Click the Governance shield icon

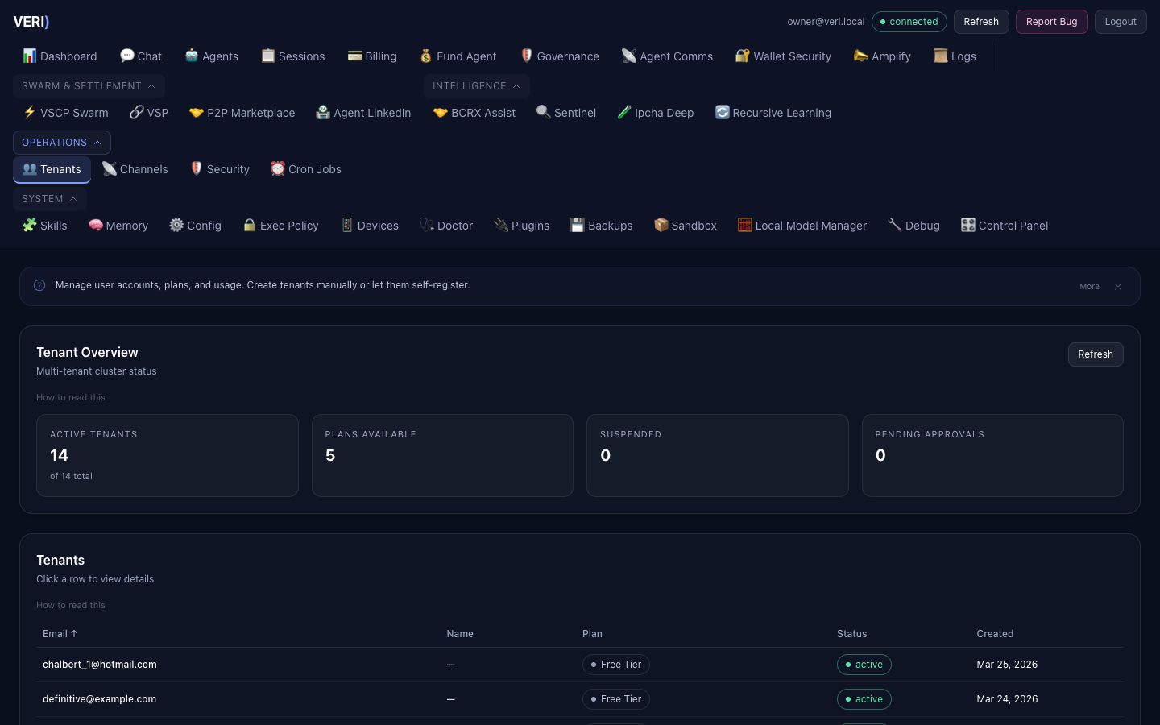pos(526,56)
